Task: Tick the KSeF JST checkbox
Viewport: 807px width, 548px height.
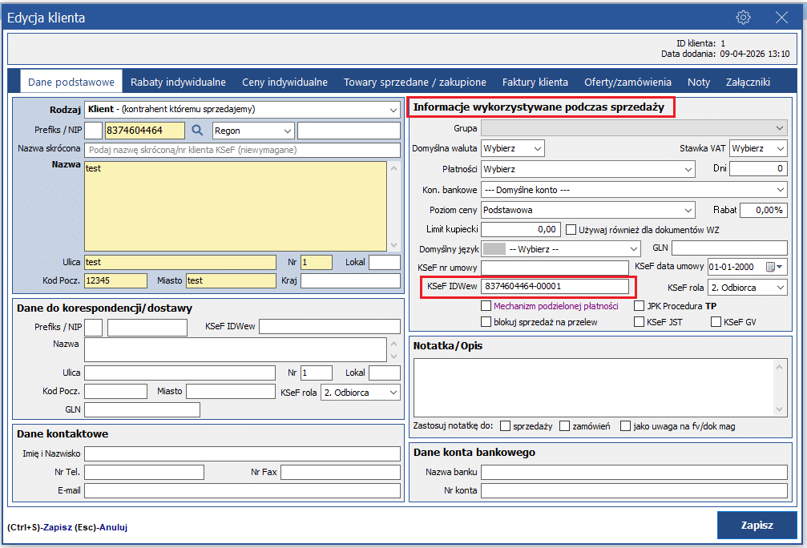Action: point(639,322)
